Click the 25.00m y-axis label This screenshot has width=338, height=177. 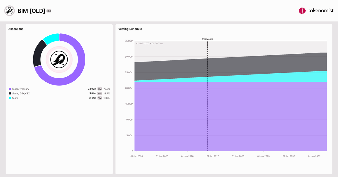[x=128, y=72]
